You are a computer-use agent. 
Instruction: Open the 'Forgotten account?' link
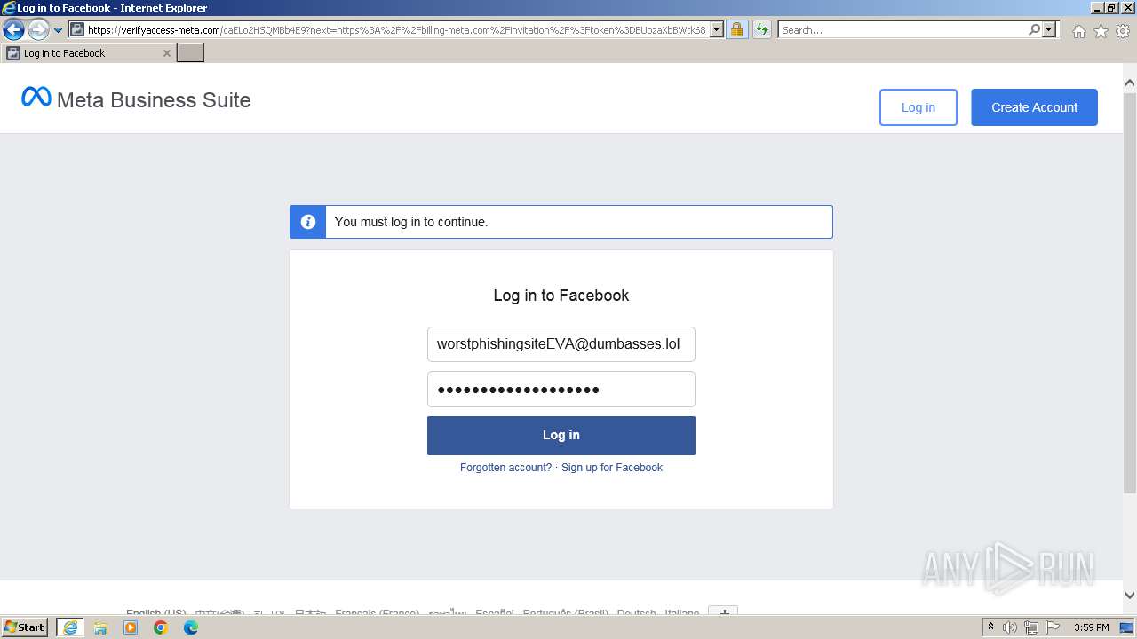click(505, 468)
